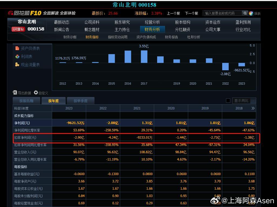277x207 pixels.
Task: Switch to the 按报告期 tab
Action: coord(26,101)
